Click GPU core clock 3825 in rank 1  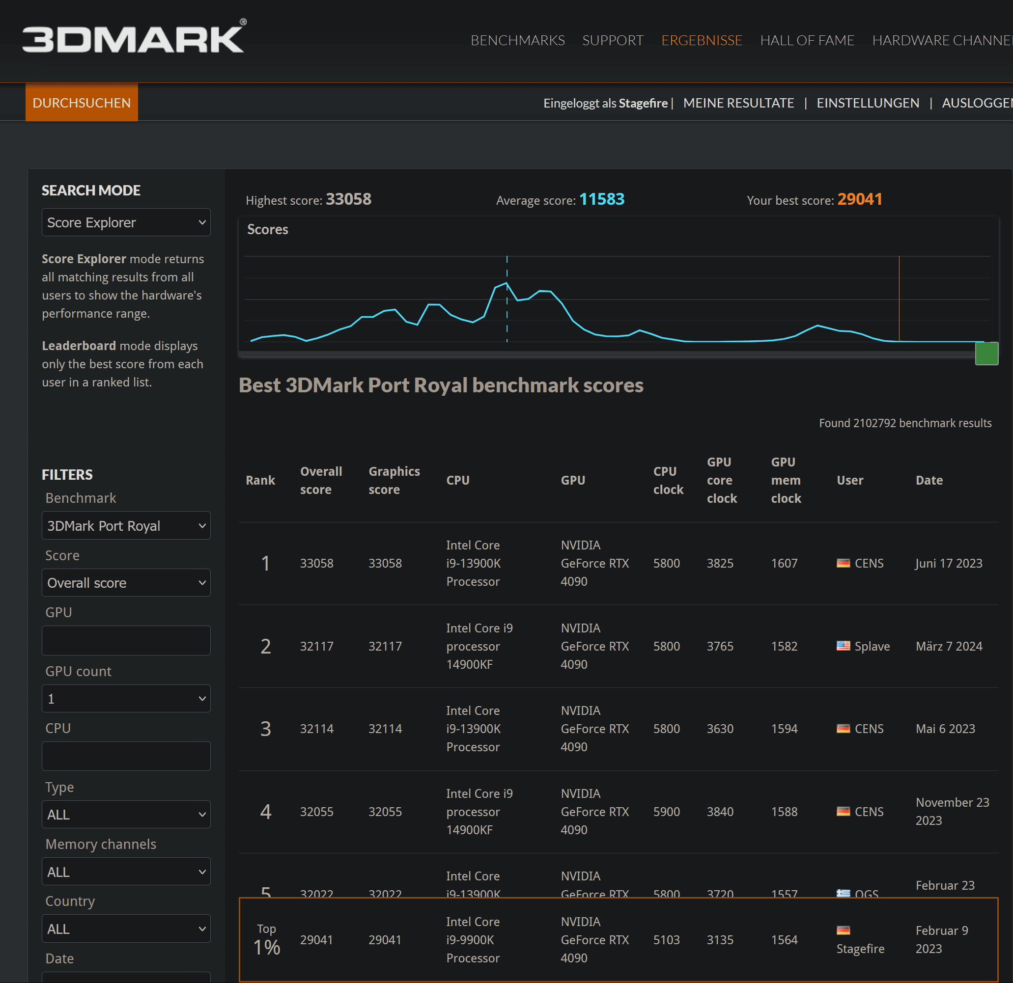point(719,563)
